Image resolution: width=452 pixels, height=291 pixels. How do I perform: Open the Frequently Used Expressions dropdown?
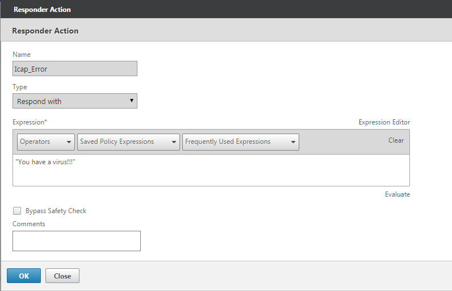coord(241,142)
